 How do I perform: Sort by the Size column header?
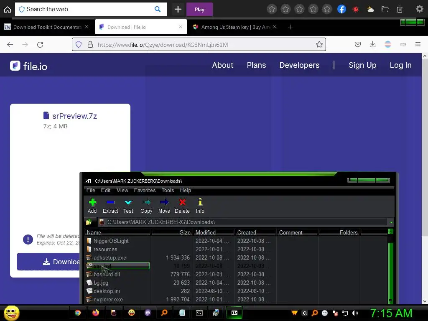pyautogui.click(x=172, y=232)
